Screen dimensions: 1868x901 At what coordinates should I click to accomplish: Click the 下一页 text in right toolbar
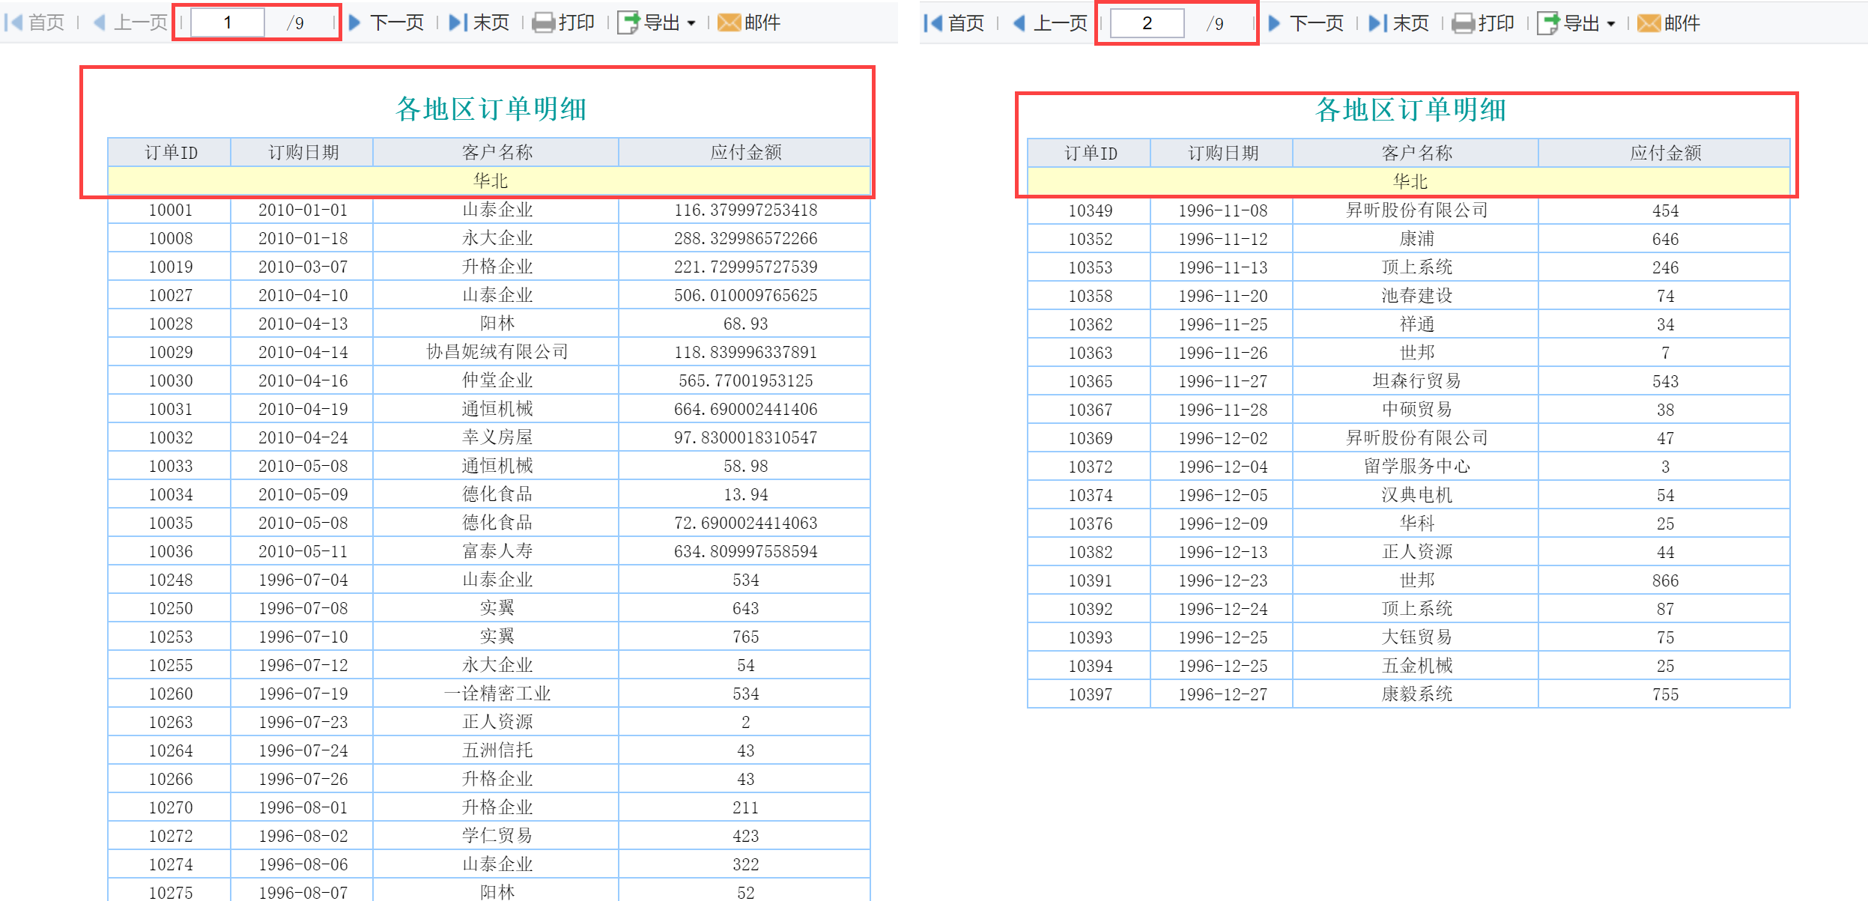click(x=1317, y=24)
